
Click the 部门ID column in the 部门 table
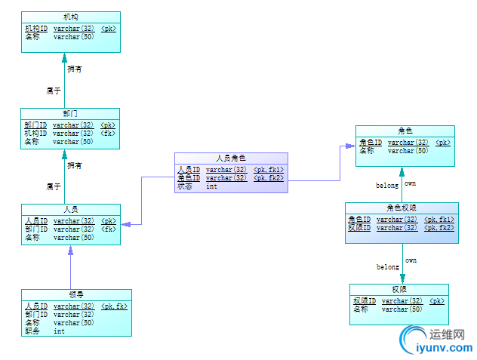point(70,125)
